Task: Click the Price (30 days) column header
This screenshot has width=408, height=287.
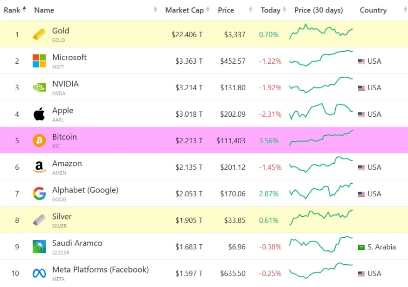Action: click(x=318, y=10)
